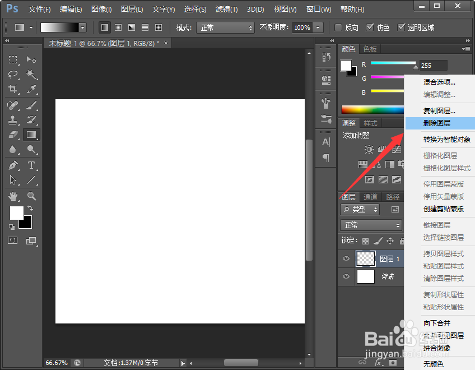The width and height of the screenshot is (475, 370).
Task: Select the Line shape tool
Action: [31, 180]
